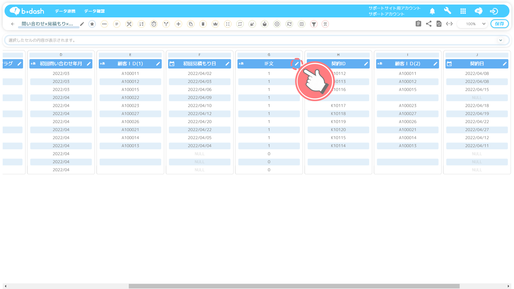Select column G letter header
Screen dimensions: 514x289
pos(269,55)
